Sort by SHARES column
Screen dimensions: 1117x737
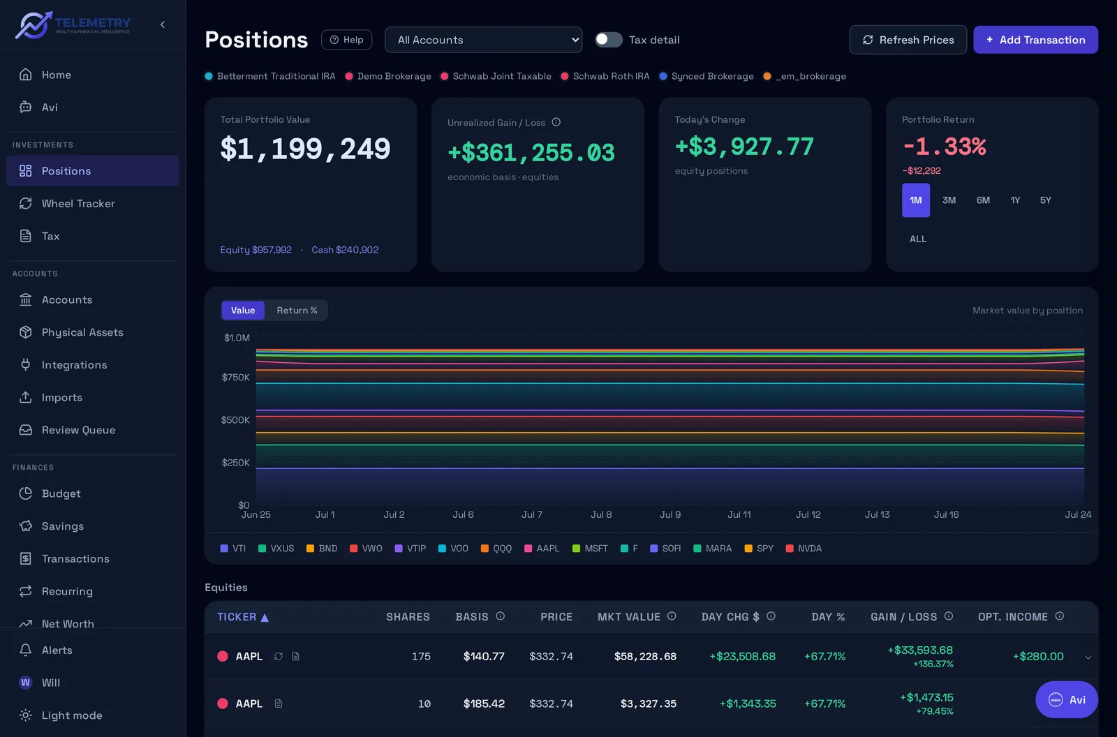(x=408, y=617)
